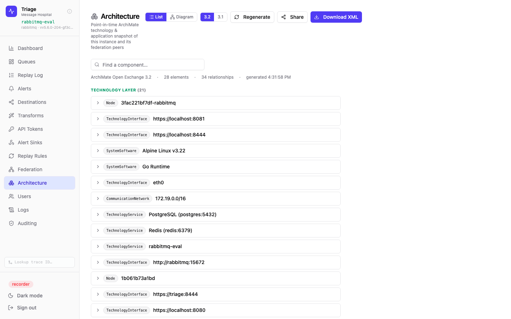Open API Tokens page
511x319 pixels.
point(39,129)
